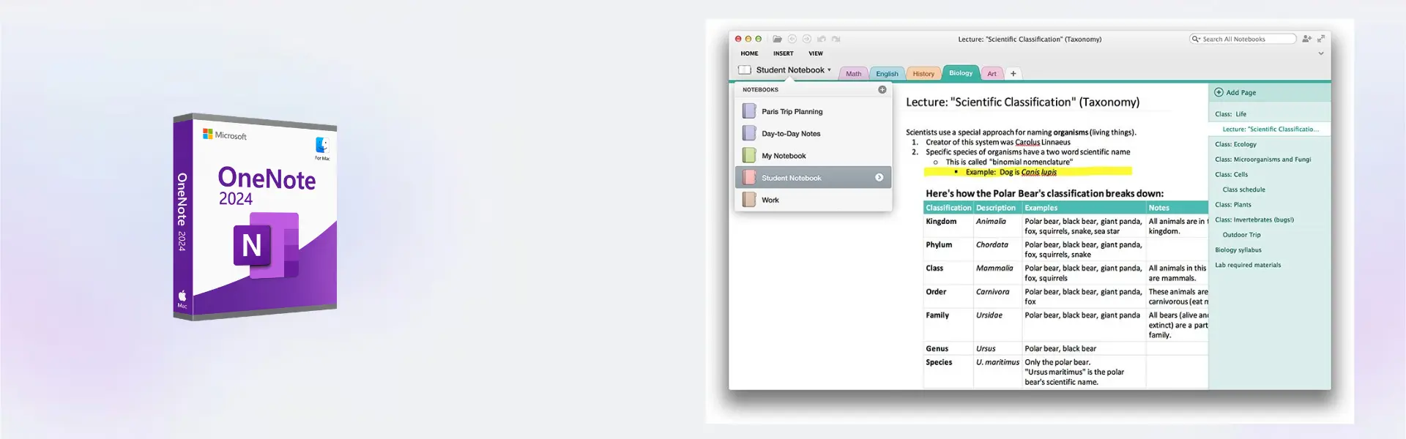
Task: Select the Biology section tab
Action: coord(961,72)
